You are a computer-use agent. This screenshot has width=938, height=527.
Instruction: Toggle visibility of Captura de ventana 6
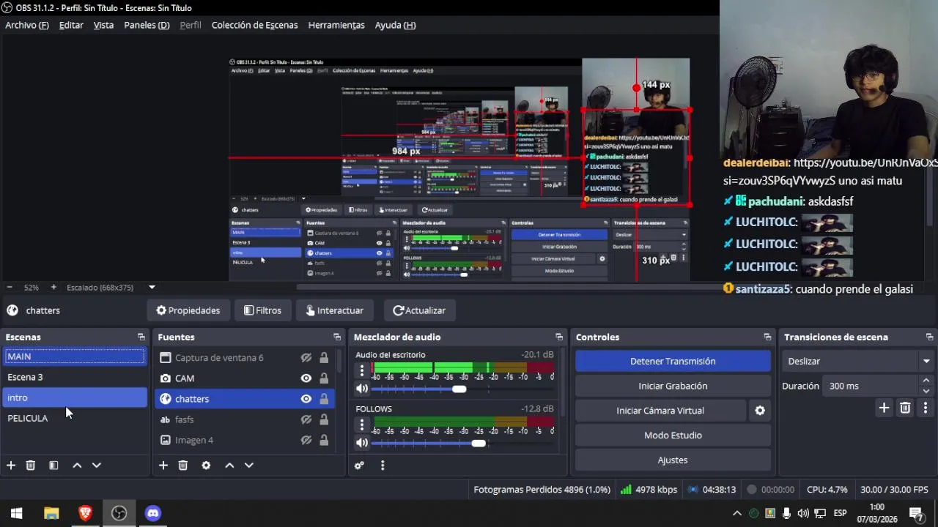coord(306,358)
